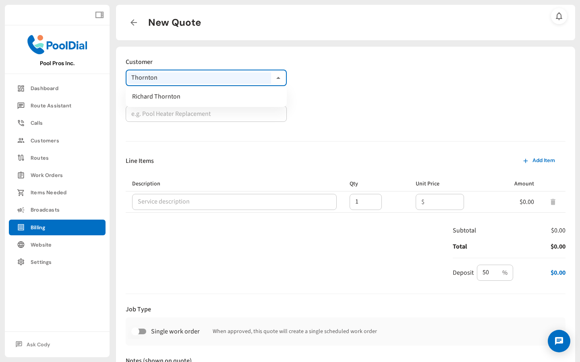
Task: Navigate to Routes from the sidebar
Action: (x=39, y=158)
